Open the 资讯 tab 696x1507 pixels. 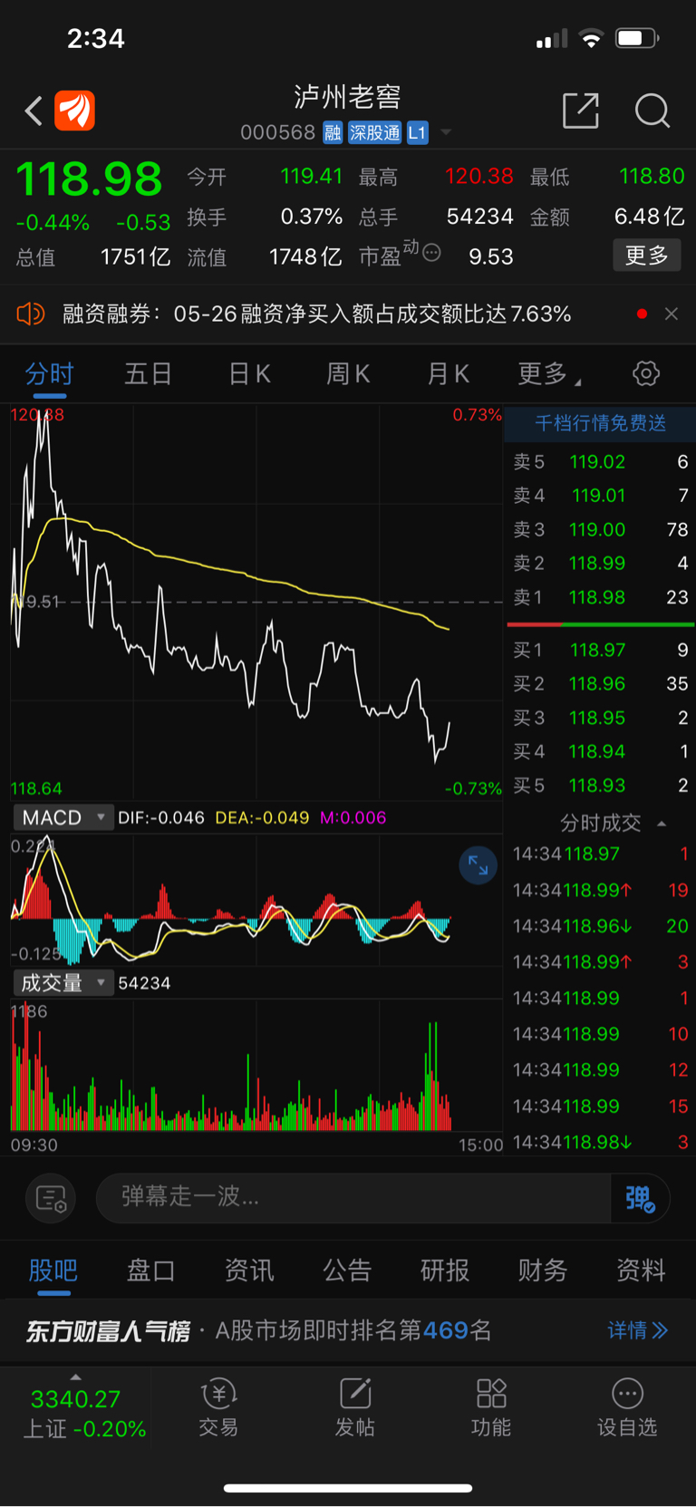(249, 1270)
